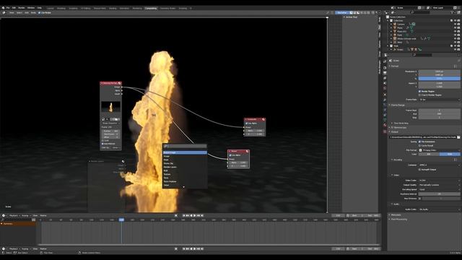The width and height of the screenshot is (462, 260).
Task: Toggle Auto-Refresh on the image node
Action: [x=103, y=144]
